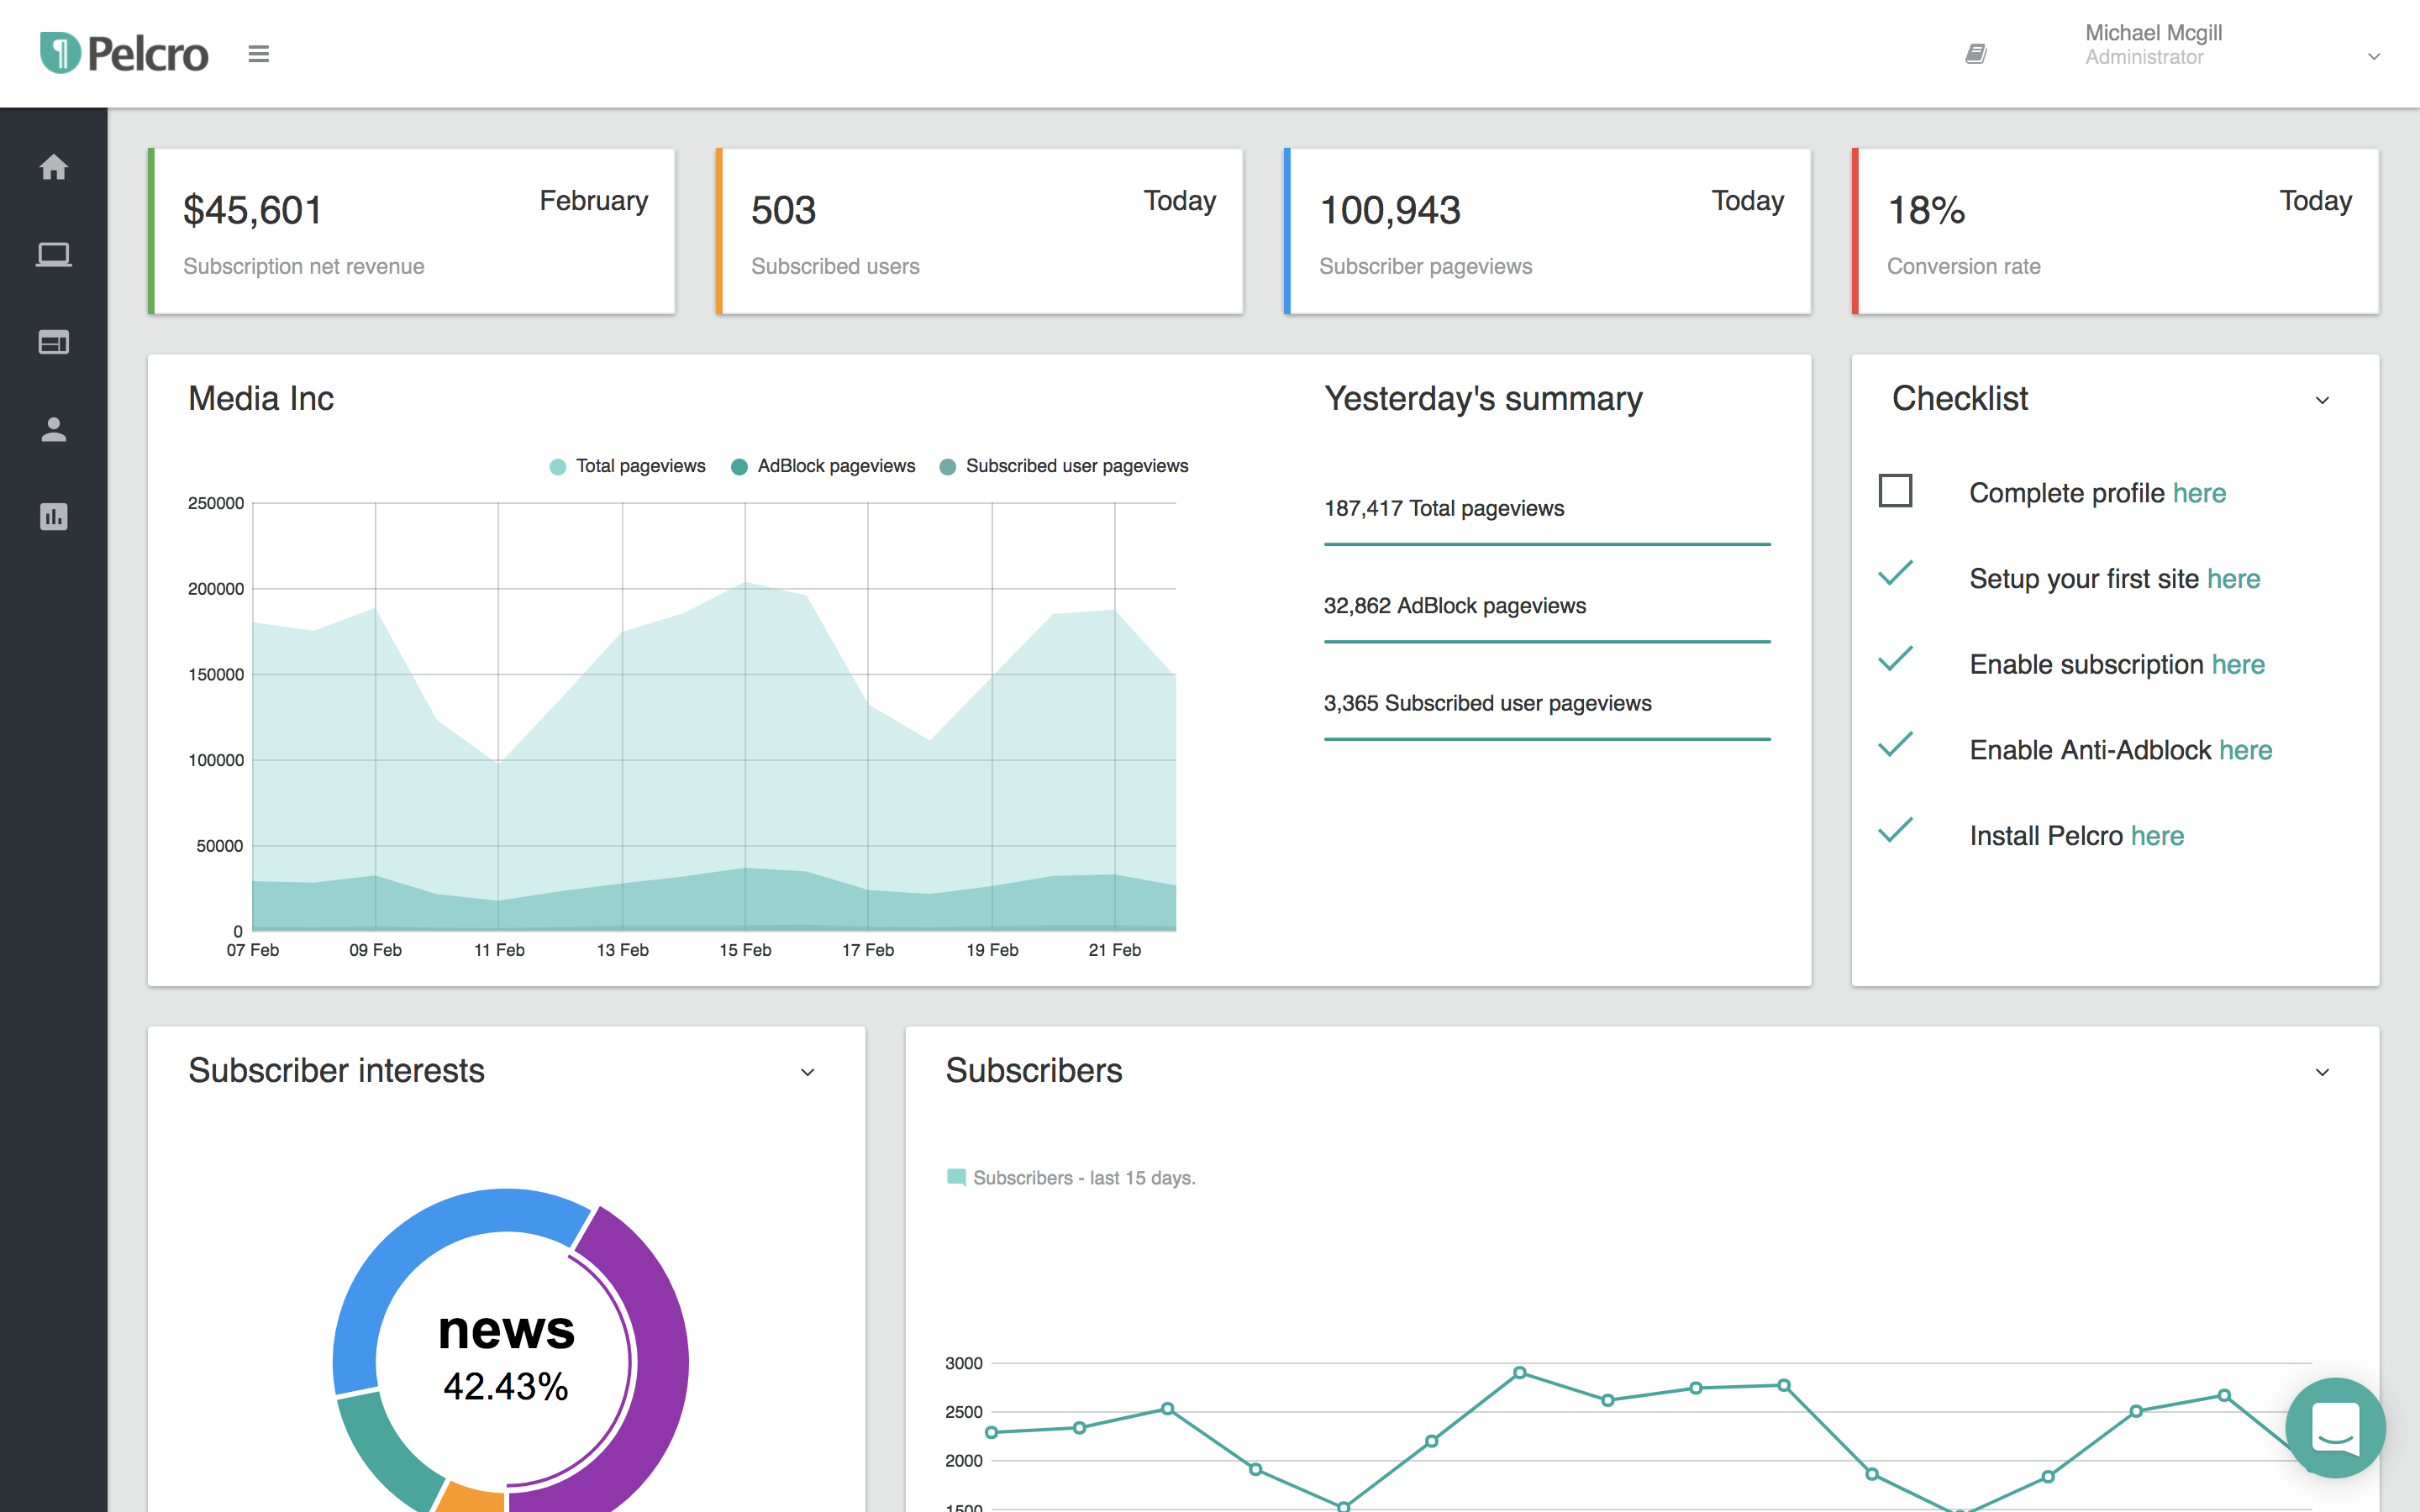
Task: Open Setup your first site 'here' link
Action: (2234, 579)
